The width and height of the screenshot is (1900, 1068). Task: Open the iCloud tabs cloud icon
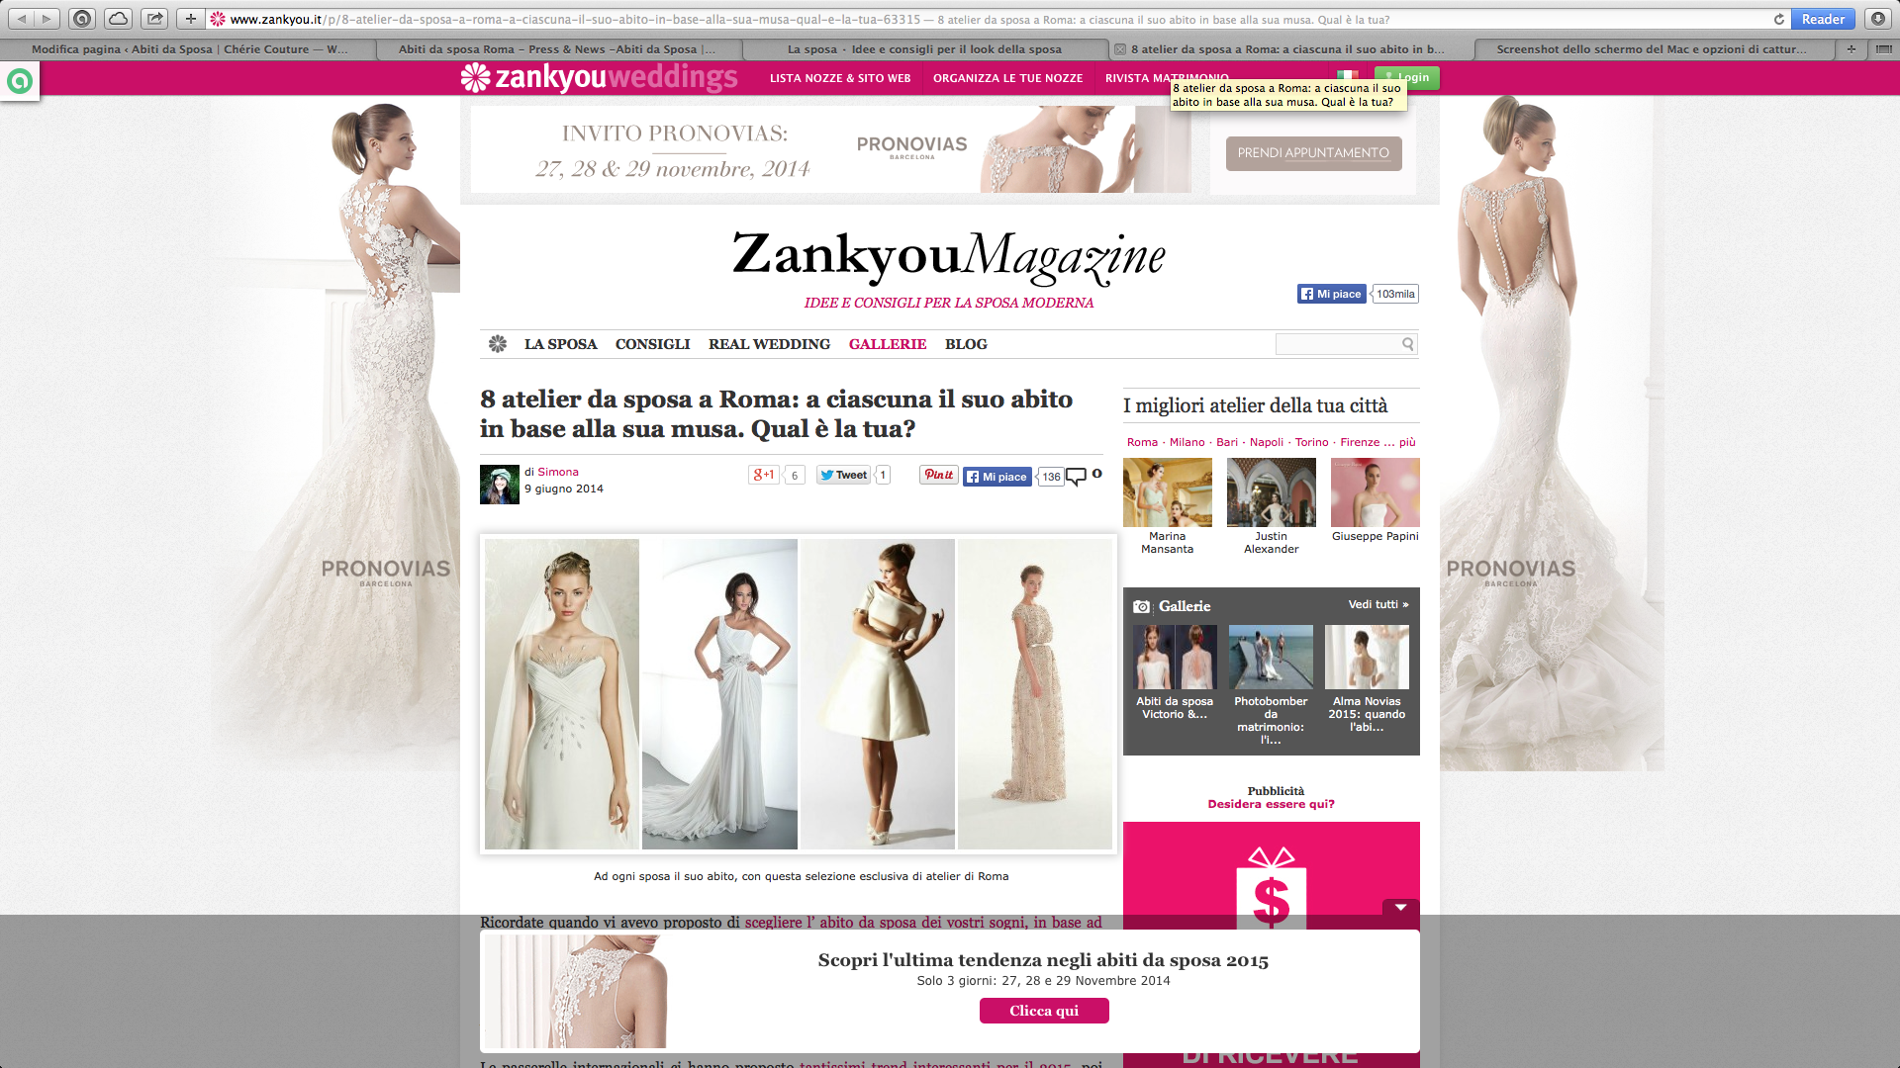tap(118, 19)
